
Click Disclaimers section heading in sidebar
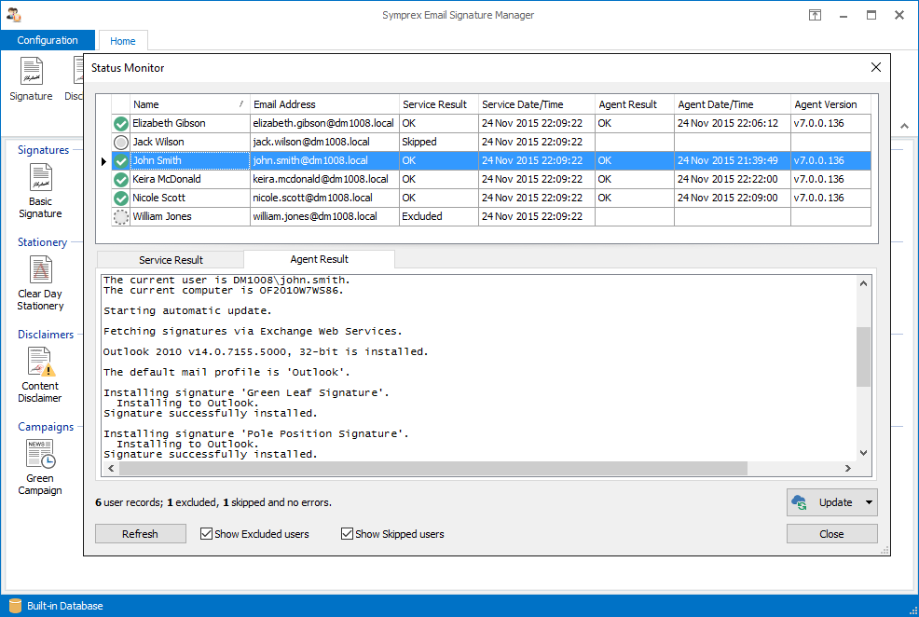click(x=46, y=335)
